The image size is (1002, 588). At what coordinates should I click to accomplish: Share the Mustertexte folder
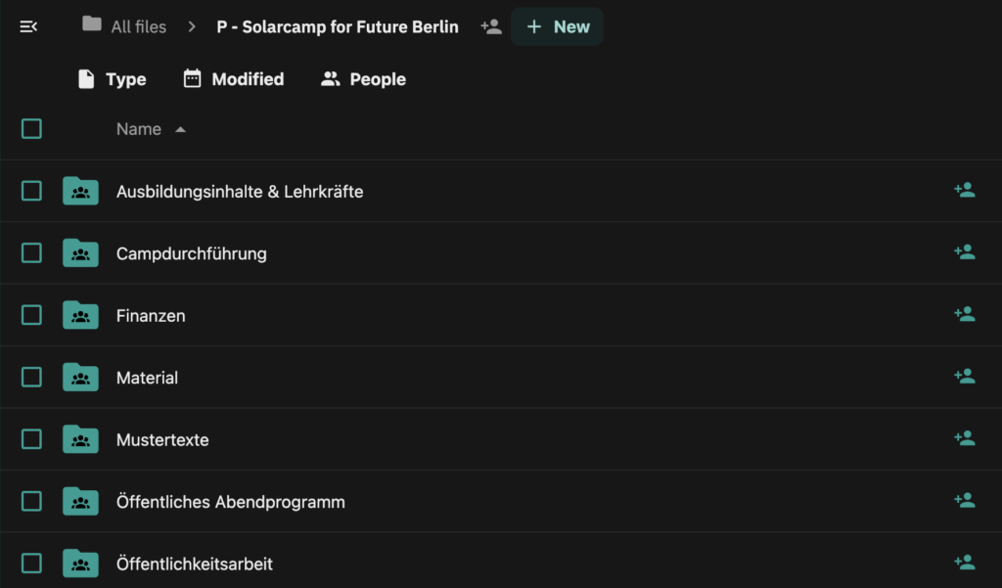click(x=964, y=438)
